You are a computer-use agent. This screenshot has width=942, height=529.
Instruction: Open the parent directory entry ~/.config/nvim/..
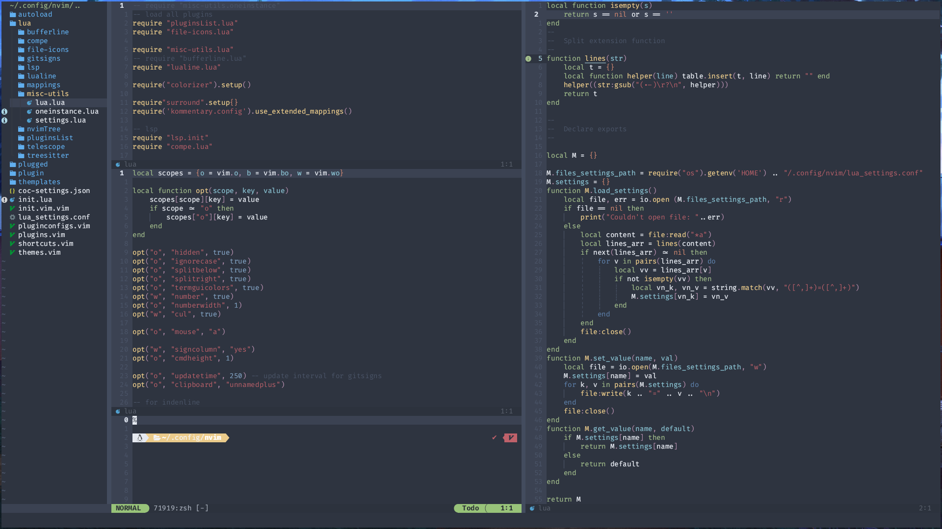click(44, 5)
